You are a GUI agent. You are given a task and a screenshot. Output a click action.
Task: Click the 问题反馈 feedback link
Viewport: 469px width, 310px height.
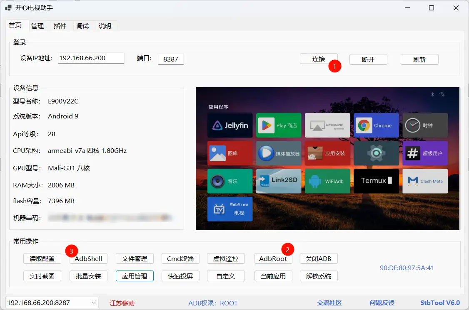pos(382,303)
